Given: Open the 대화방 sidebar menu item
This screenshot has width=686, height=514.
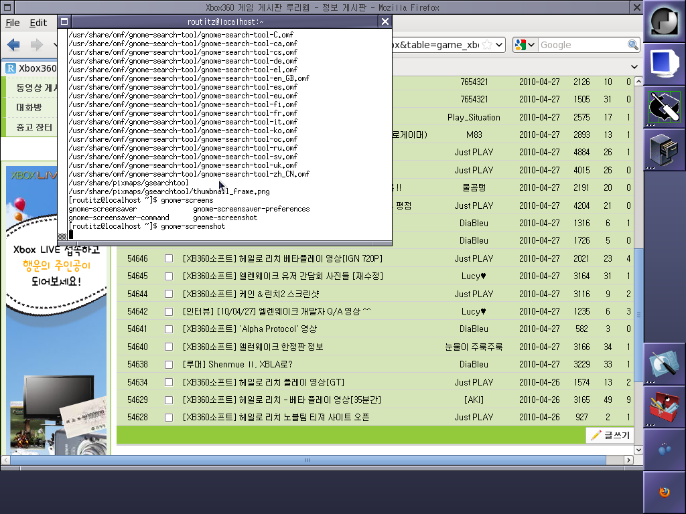Looking at the screenshot, I should click(x=29, y=107).
